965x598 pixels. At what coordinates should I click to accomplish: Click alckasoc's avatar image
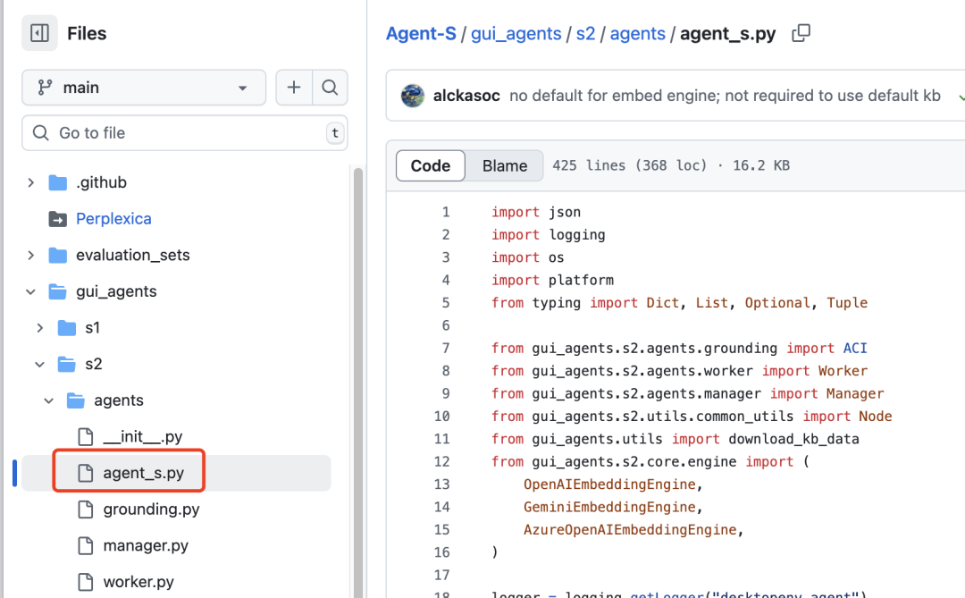click(412, 96)
